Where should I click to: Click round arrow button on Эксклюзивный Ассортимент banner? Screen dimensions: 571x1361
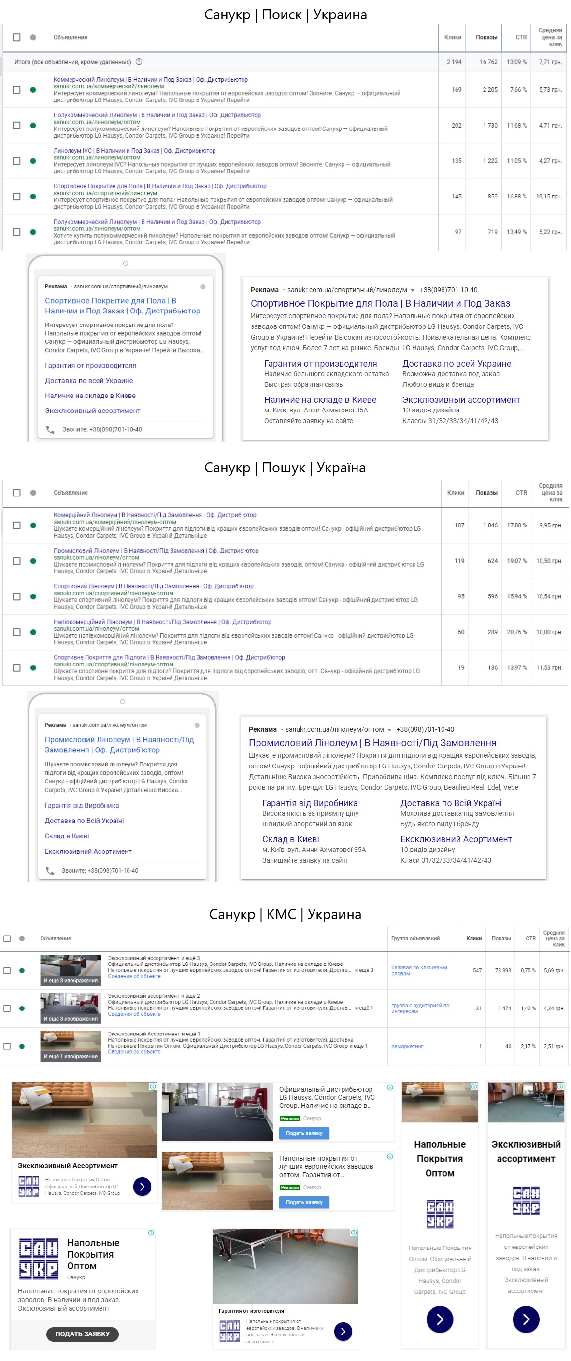pyautogui.click(x=142, y=1187)
